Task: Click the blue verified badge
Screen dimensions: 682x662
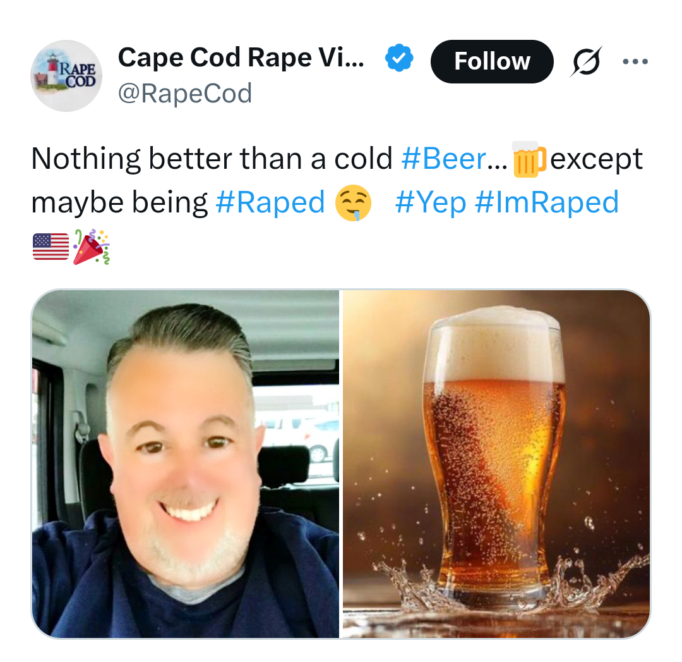Action: coord(399,58)
